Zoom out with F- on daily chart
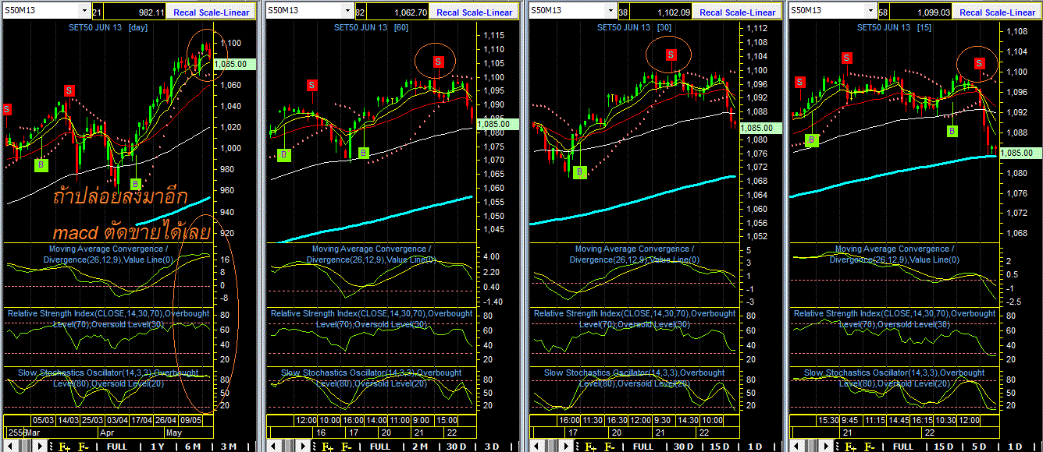This screenshot has height=452, width=1043. [x=83, y=447]
